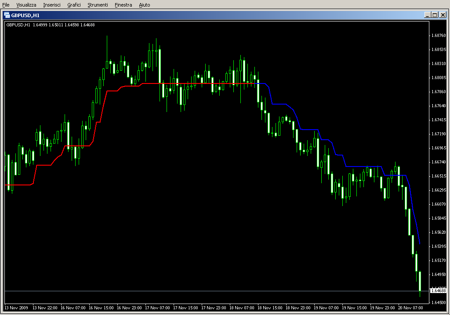Click the 18 Nov 23:00 time label

point(298,308)
